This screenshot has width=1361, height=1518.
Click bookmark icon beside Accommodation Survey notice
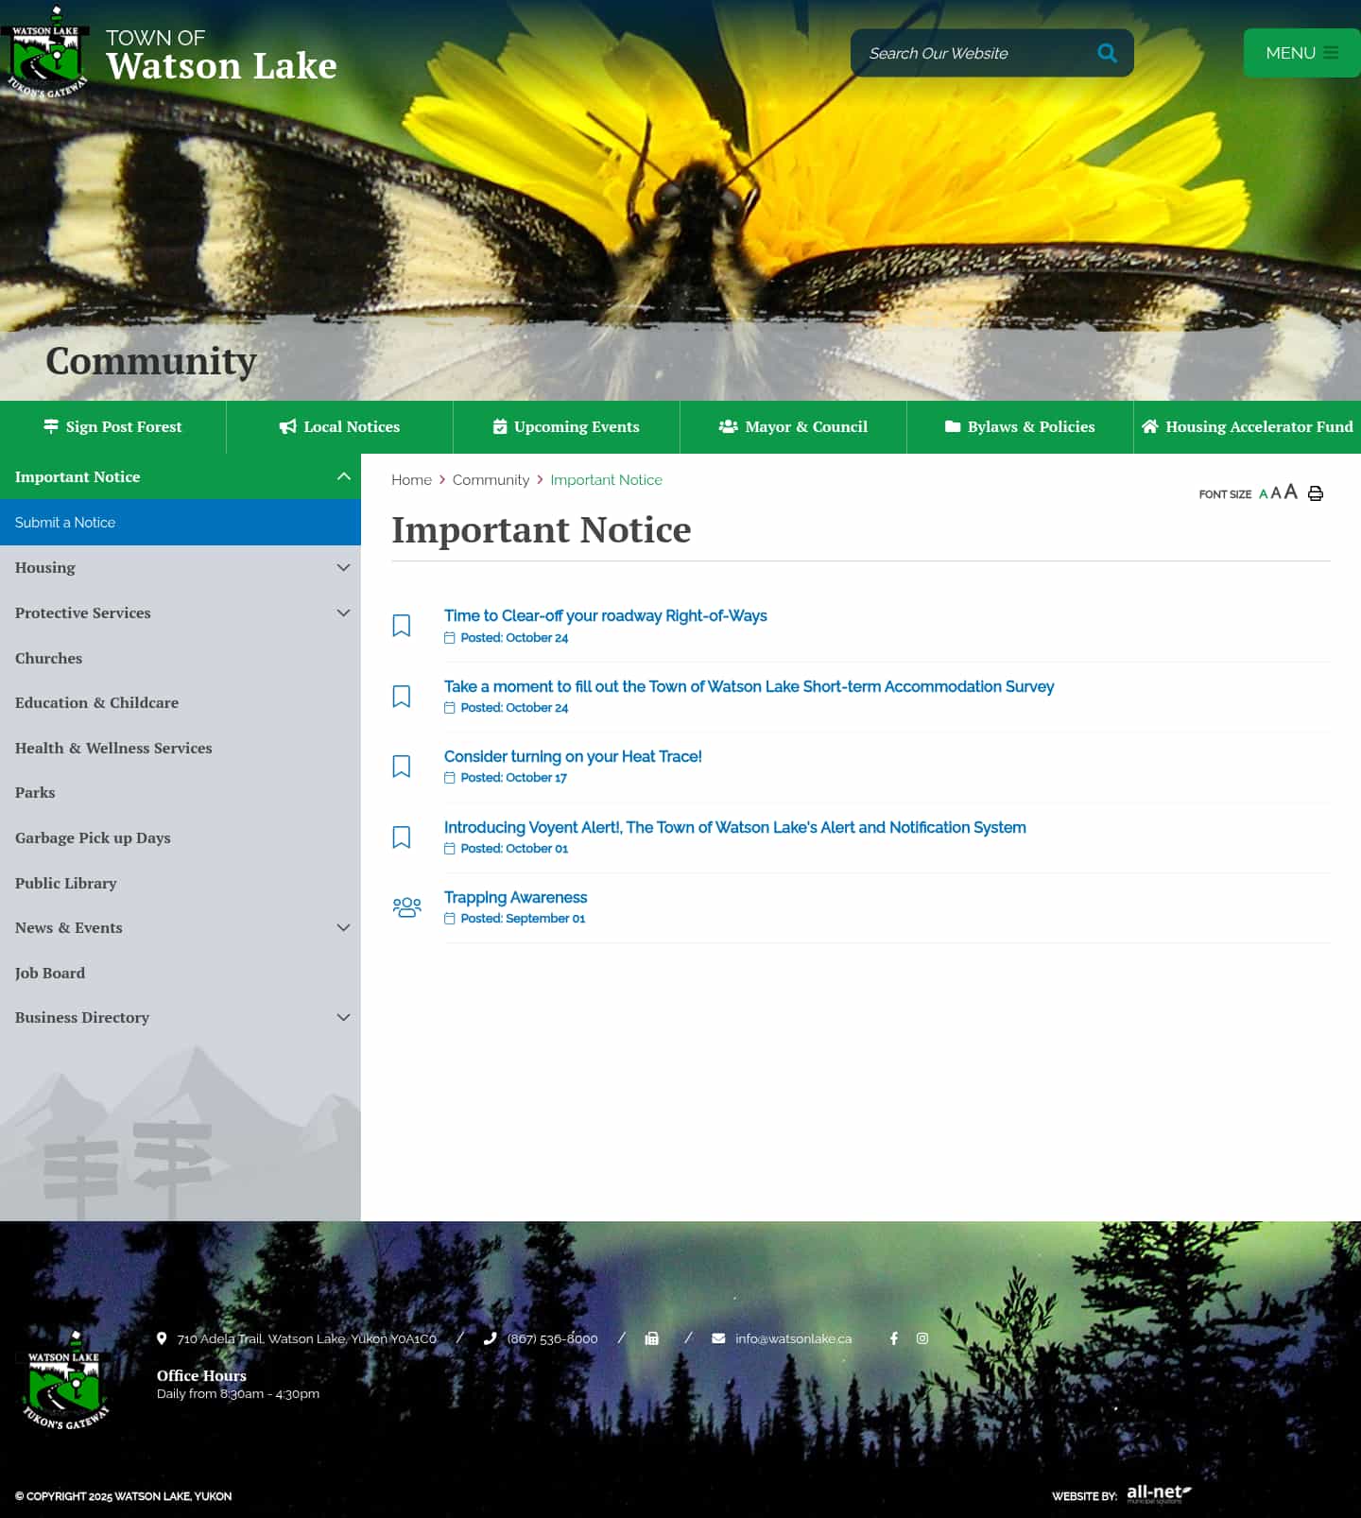point(402,697)
